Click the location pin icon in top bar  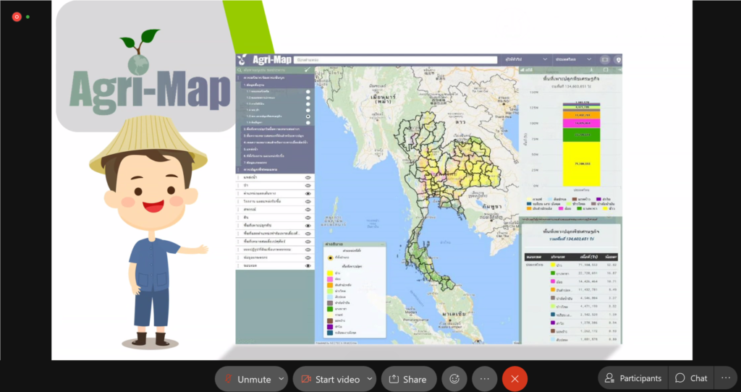click(x=618, y=59)
